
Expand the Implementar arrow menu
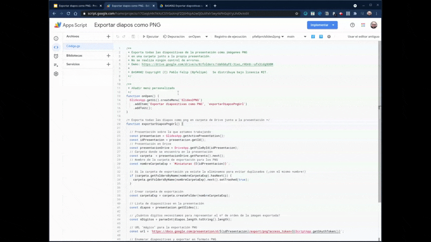click(x=333, y=25)
